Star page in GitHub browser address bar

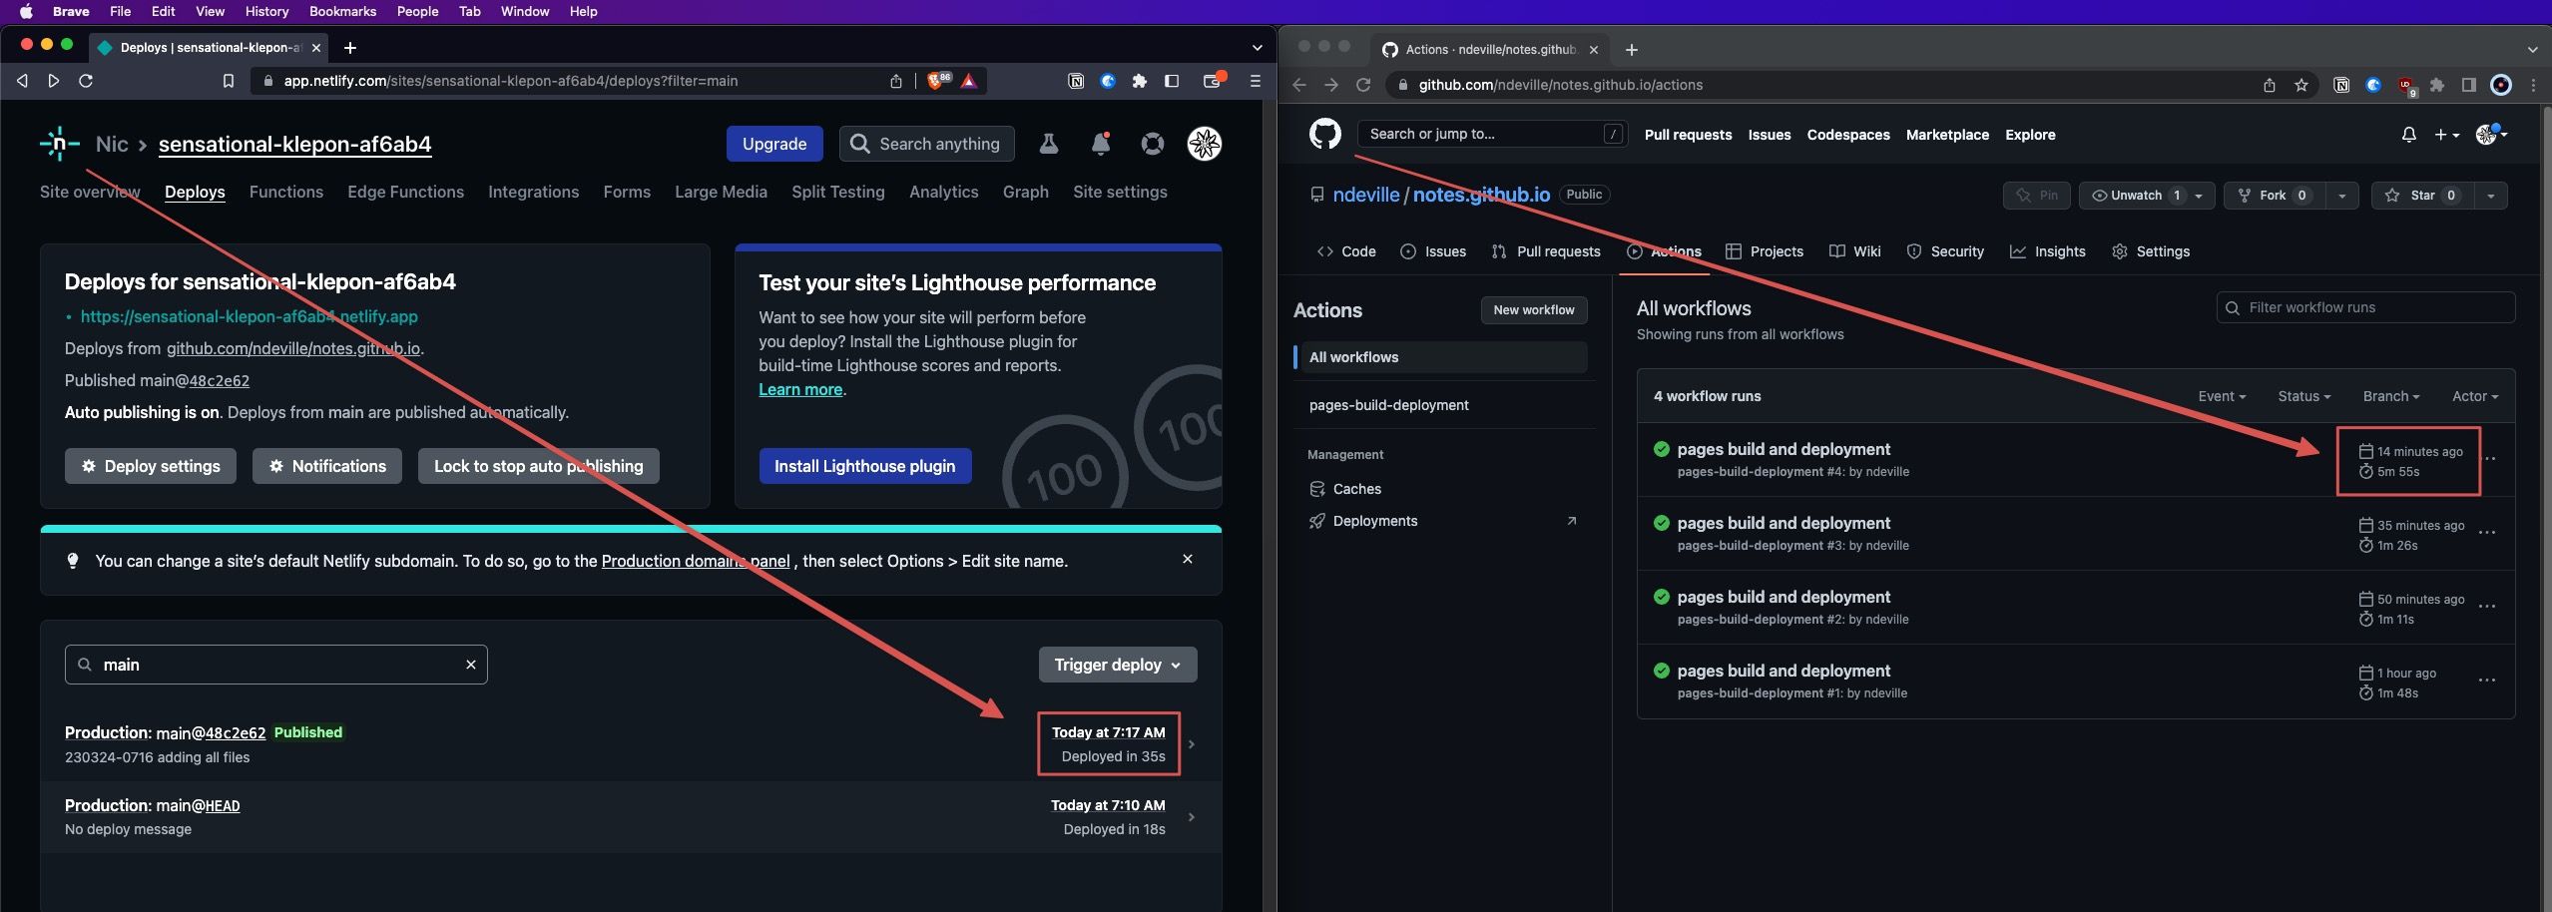2301,85
